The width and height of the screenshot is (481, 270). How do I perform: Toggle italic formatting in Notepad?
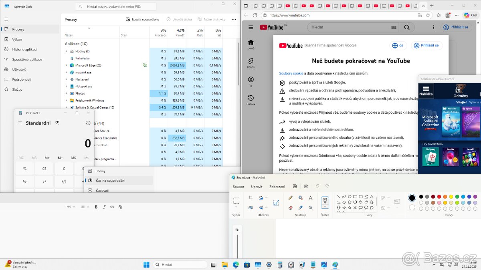[x=104, y=207]
